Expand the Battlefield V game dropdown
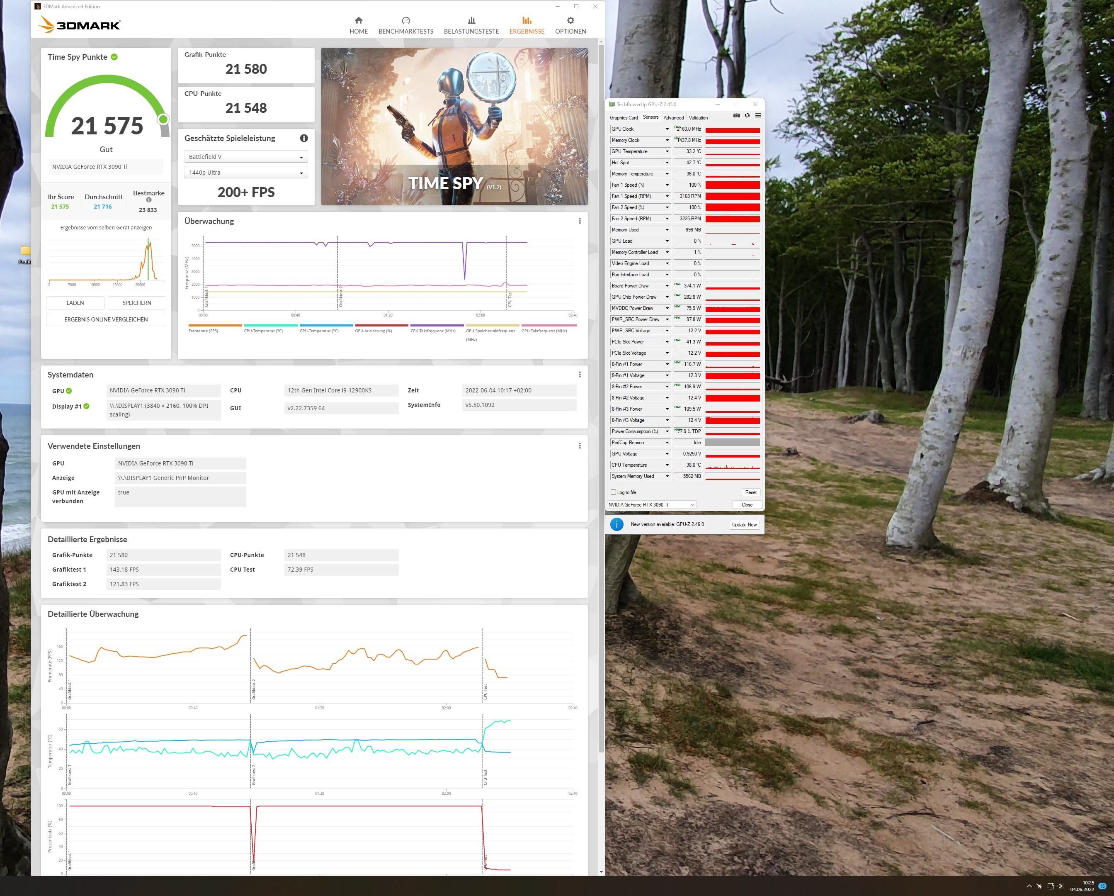1114x896 pixels. (246, 157)
